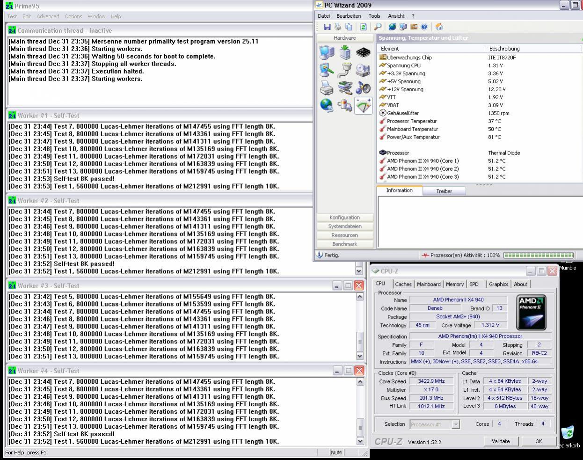Image resolution: width=583 pixels, height=460 pixels.
Task: Open the Advanced menu in Prime95
Action: [x=48, y=16]
